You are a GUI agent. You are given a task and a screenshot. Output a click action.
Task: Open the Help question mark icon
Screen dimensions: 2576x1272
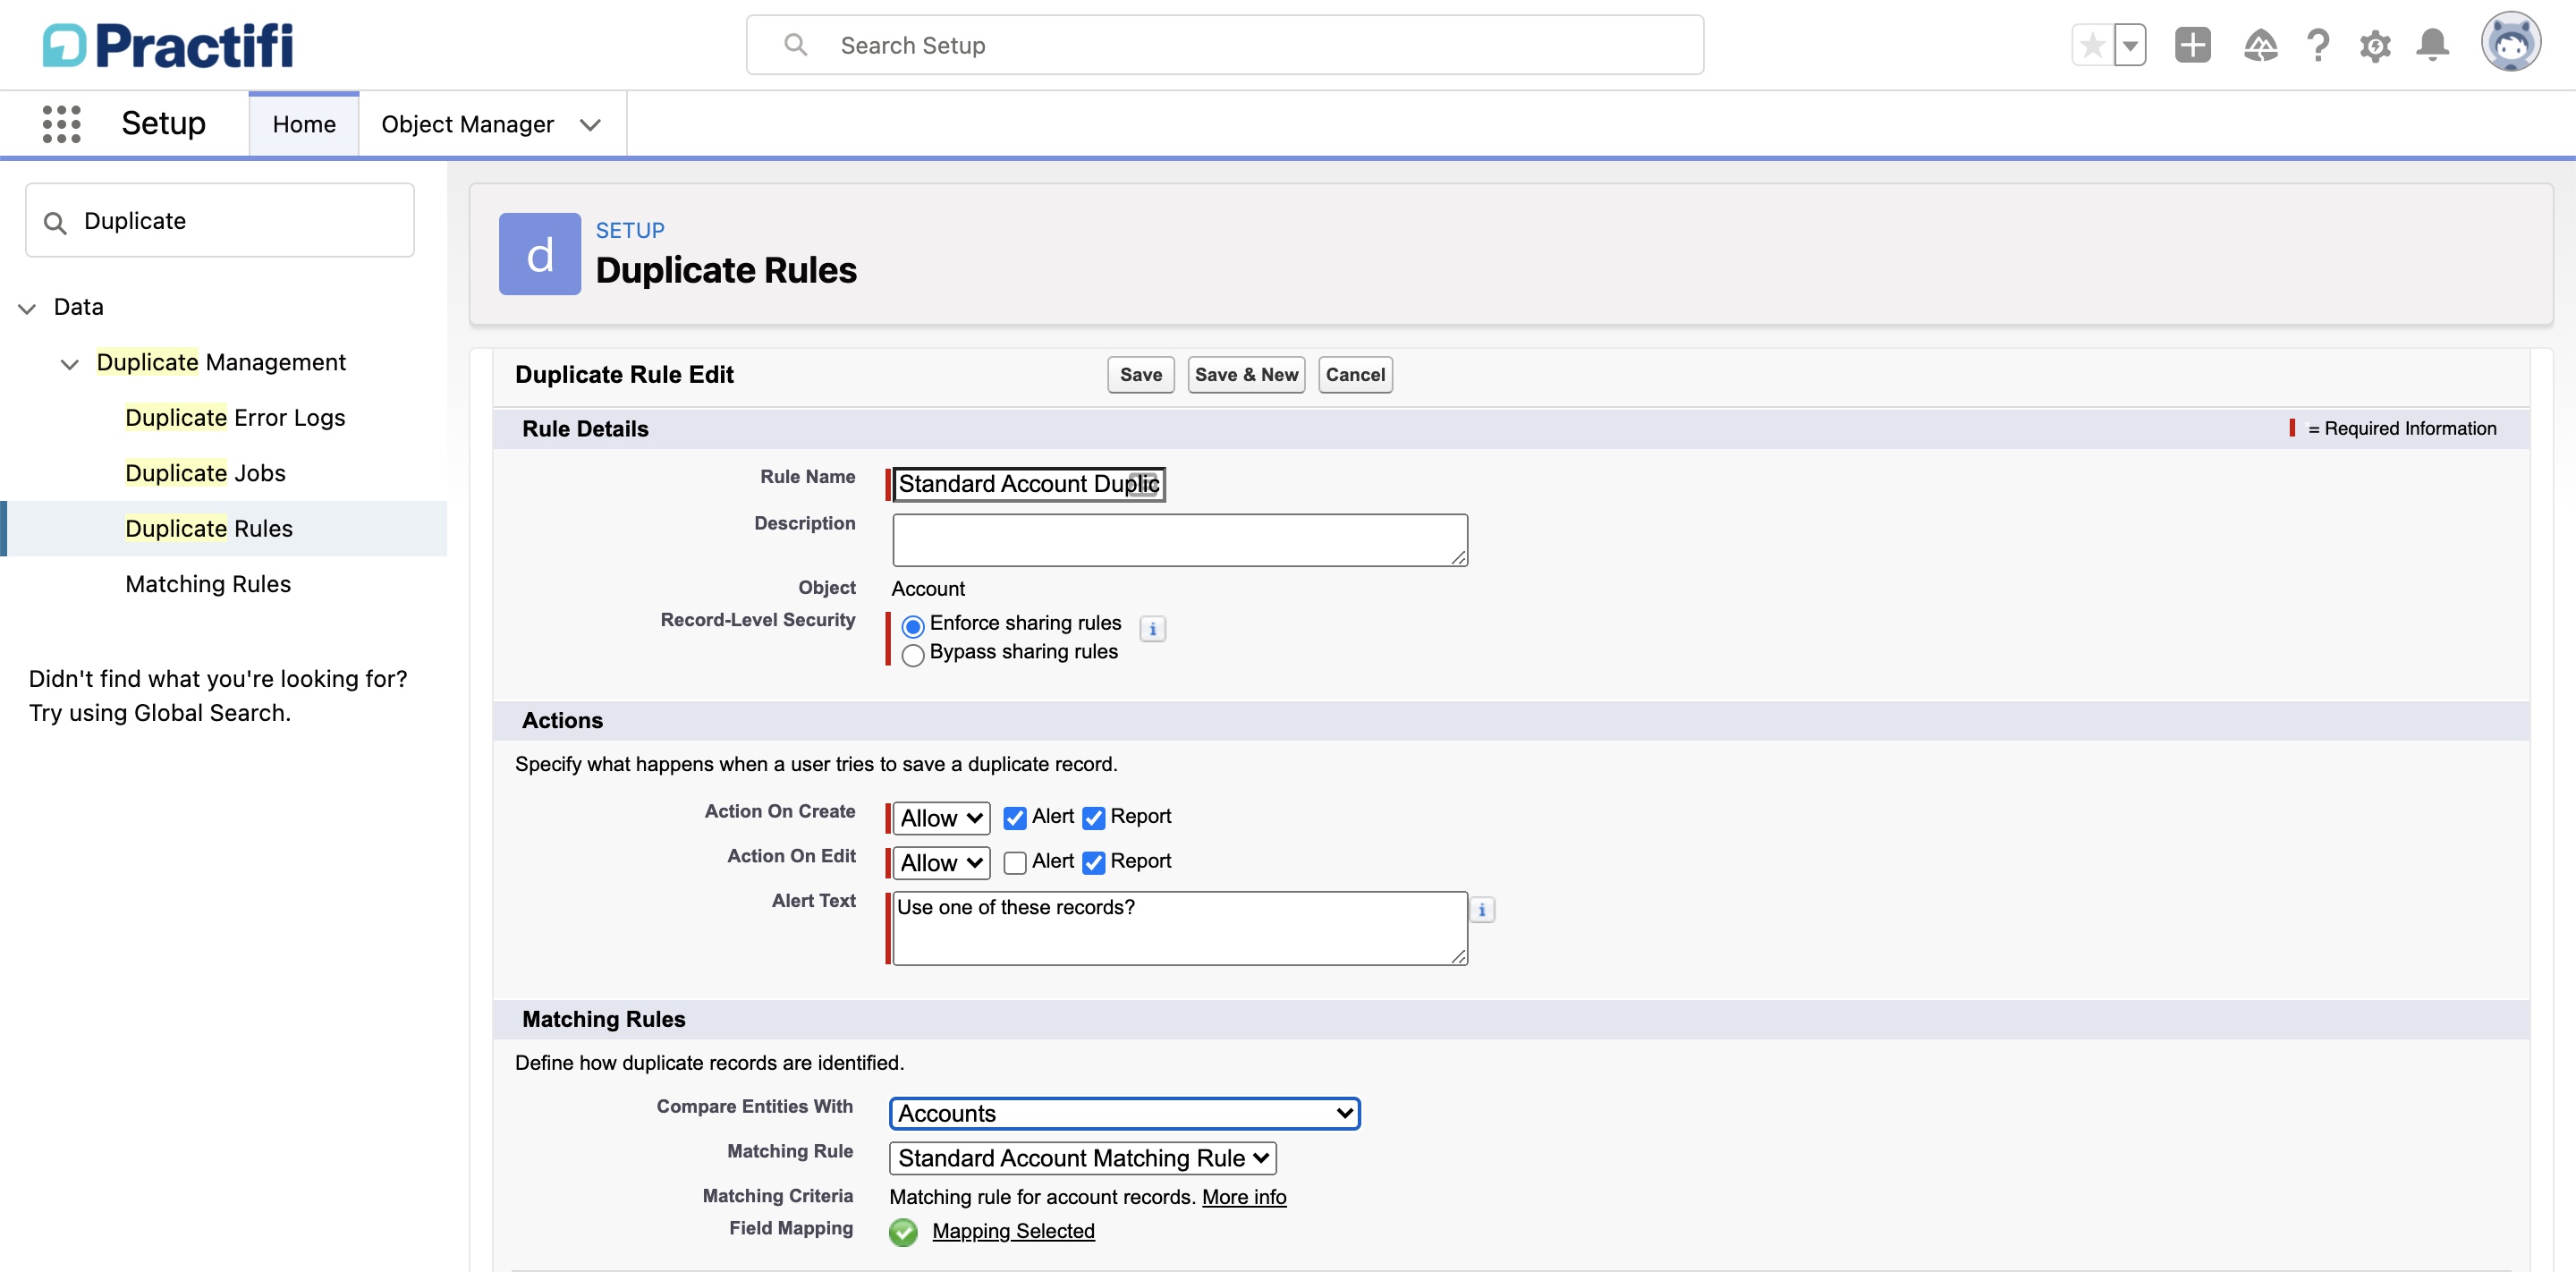coord(2318,45)
